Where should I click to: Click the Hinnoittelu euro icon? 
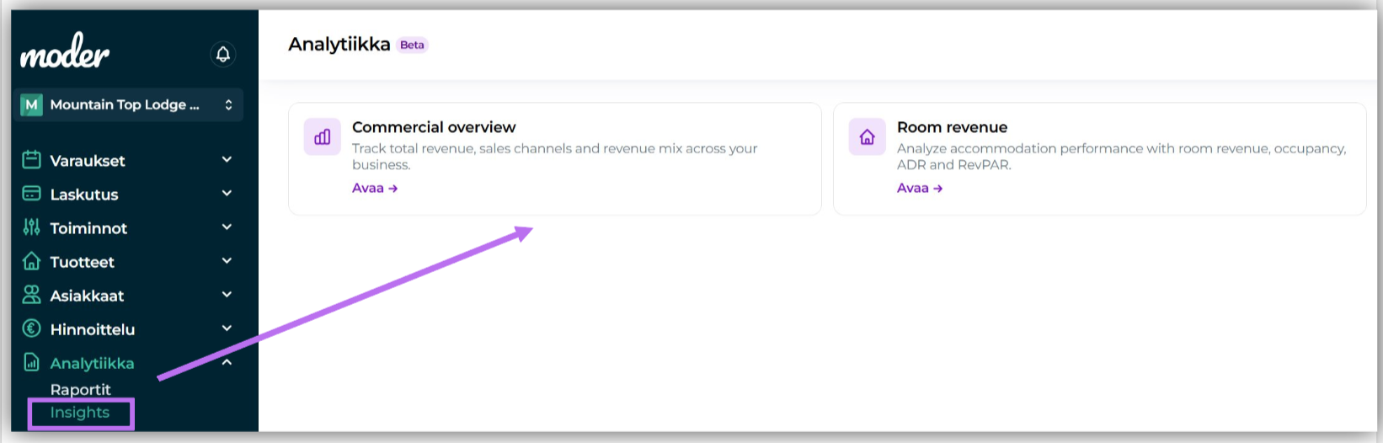pos(31,328)
